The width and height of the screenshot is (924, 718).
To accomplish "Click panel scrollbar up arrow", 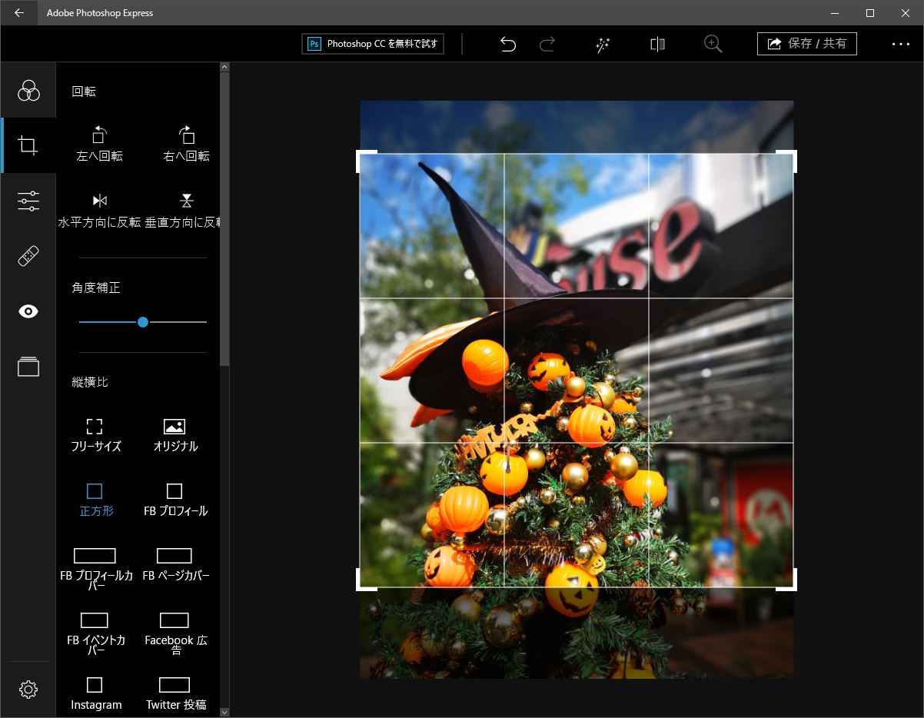I will (224, 67).
